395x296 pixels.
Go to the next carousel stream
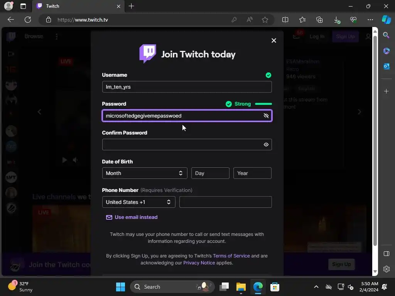[360, 112]
